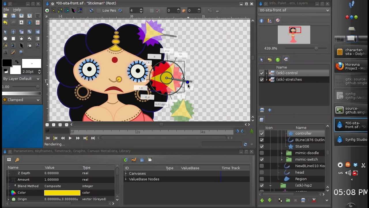Expand mimic-switch layer group
This screenshot has height=208, width=369.
tap(282, 159)
